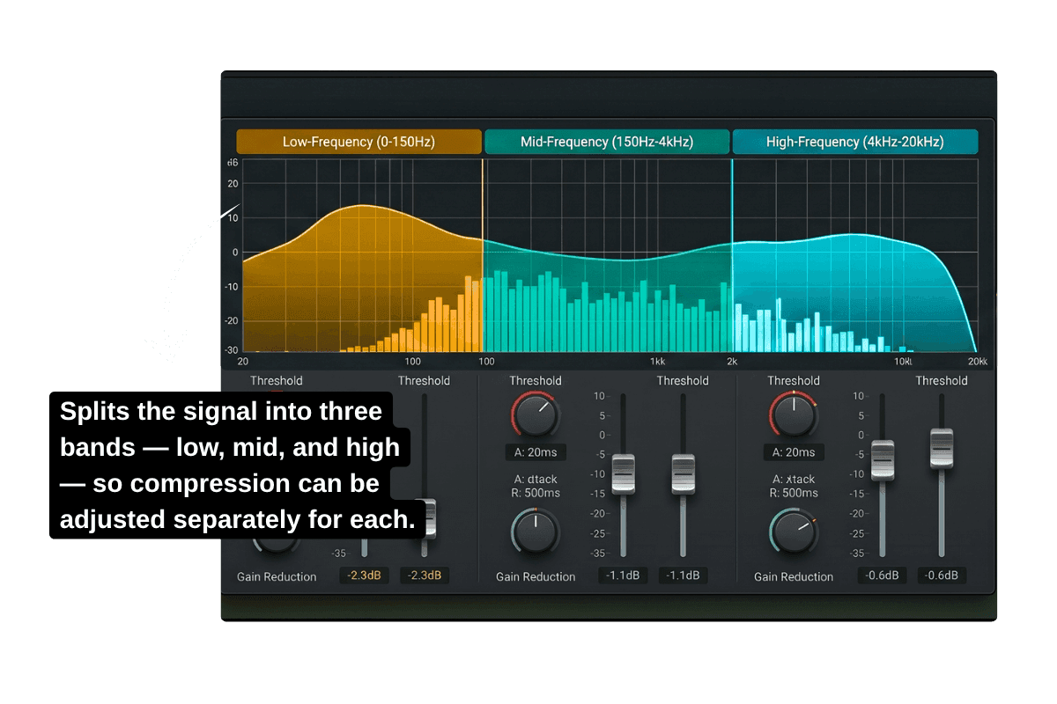Click the left -2.3dB value box

click(x=365, y=576)
